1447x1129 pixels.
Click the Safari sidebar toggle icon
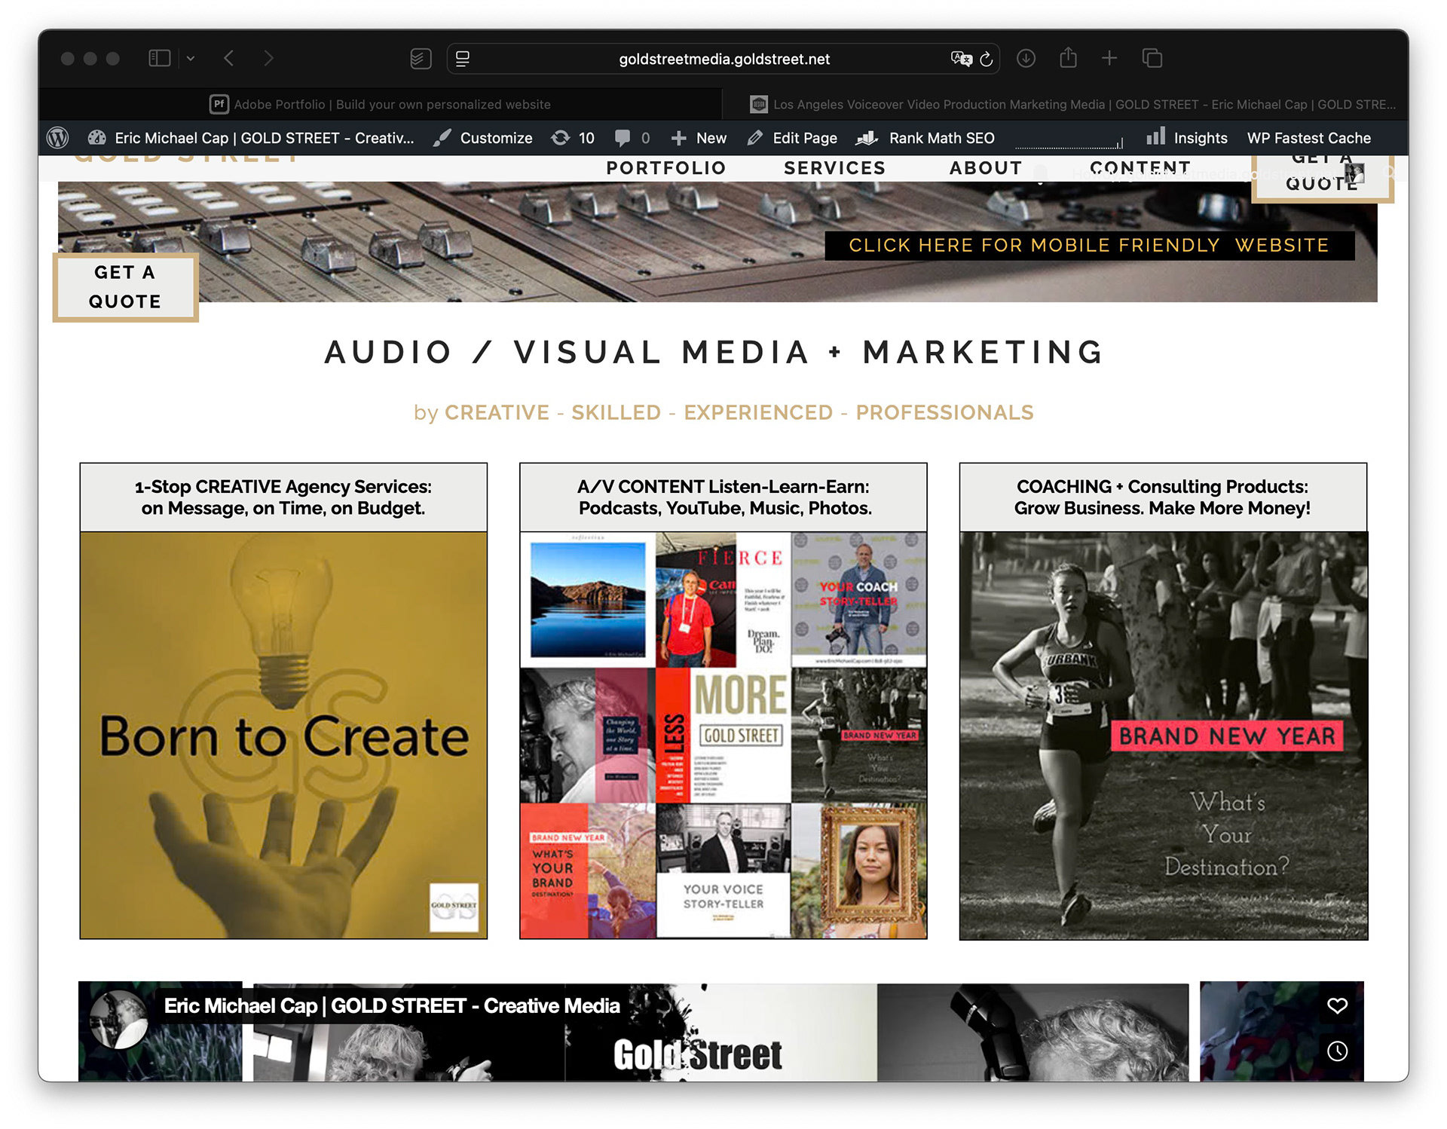pyautogui.click(x=159, y=58)
